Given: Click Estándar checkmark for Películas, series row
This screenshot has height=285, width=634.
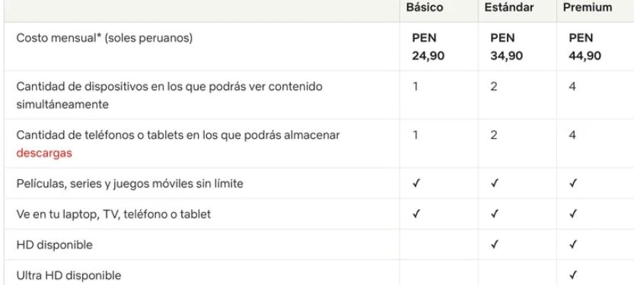Looking at the screenshot, I should [494, 184].
